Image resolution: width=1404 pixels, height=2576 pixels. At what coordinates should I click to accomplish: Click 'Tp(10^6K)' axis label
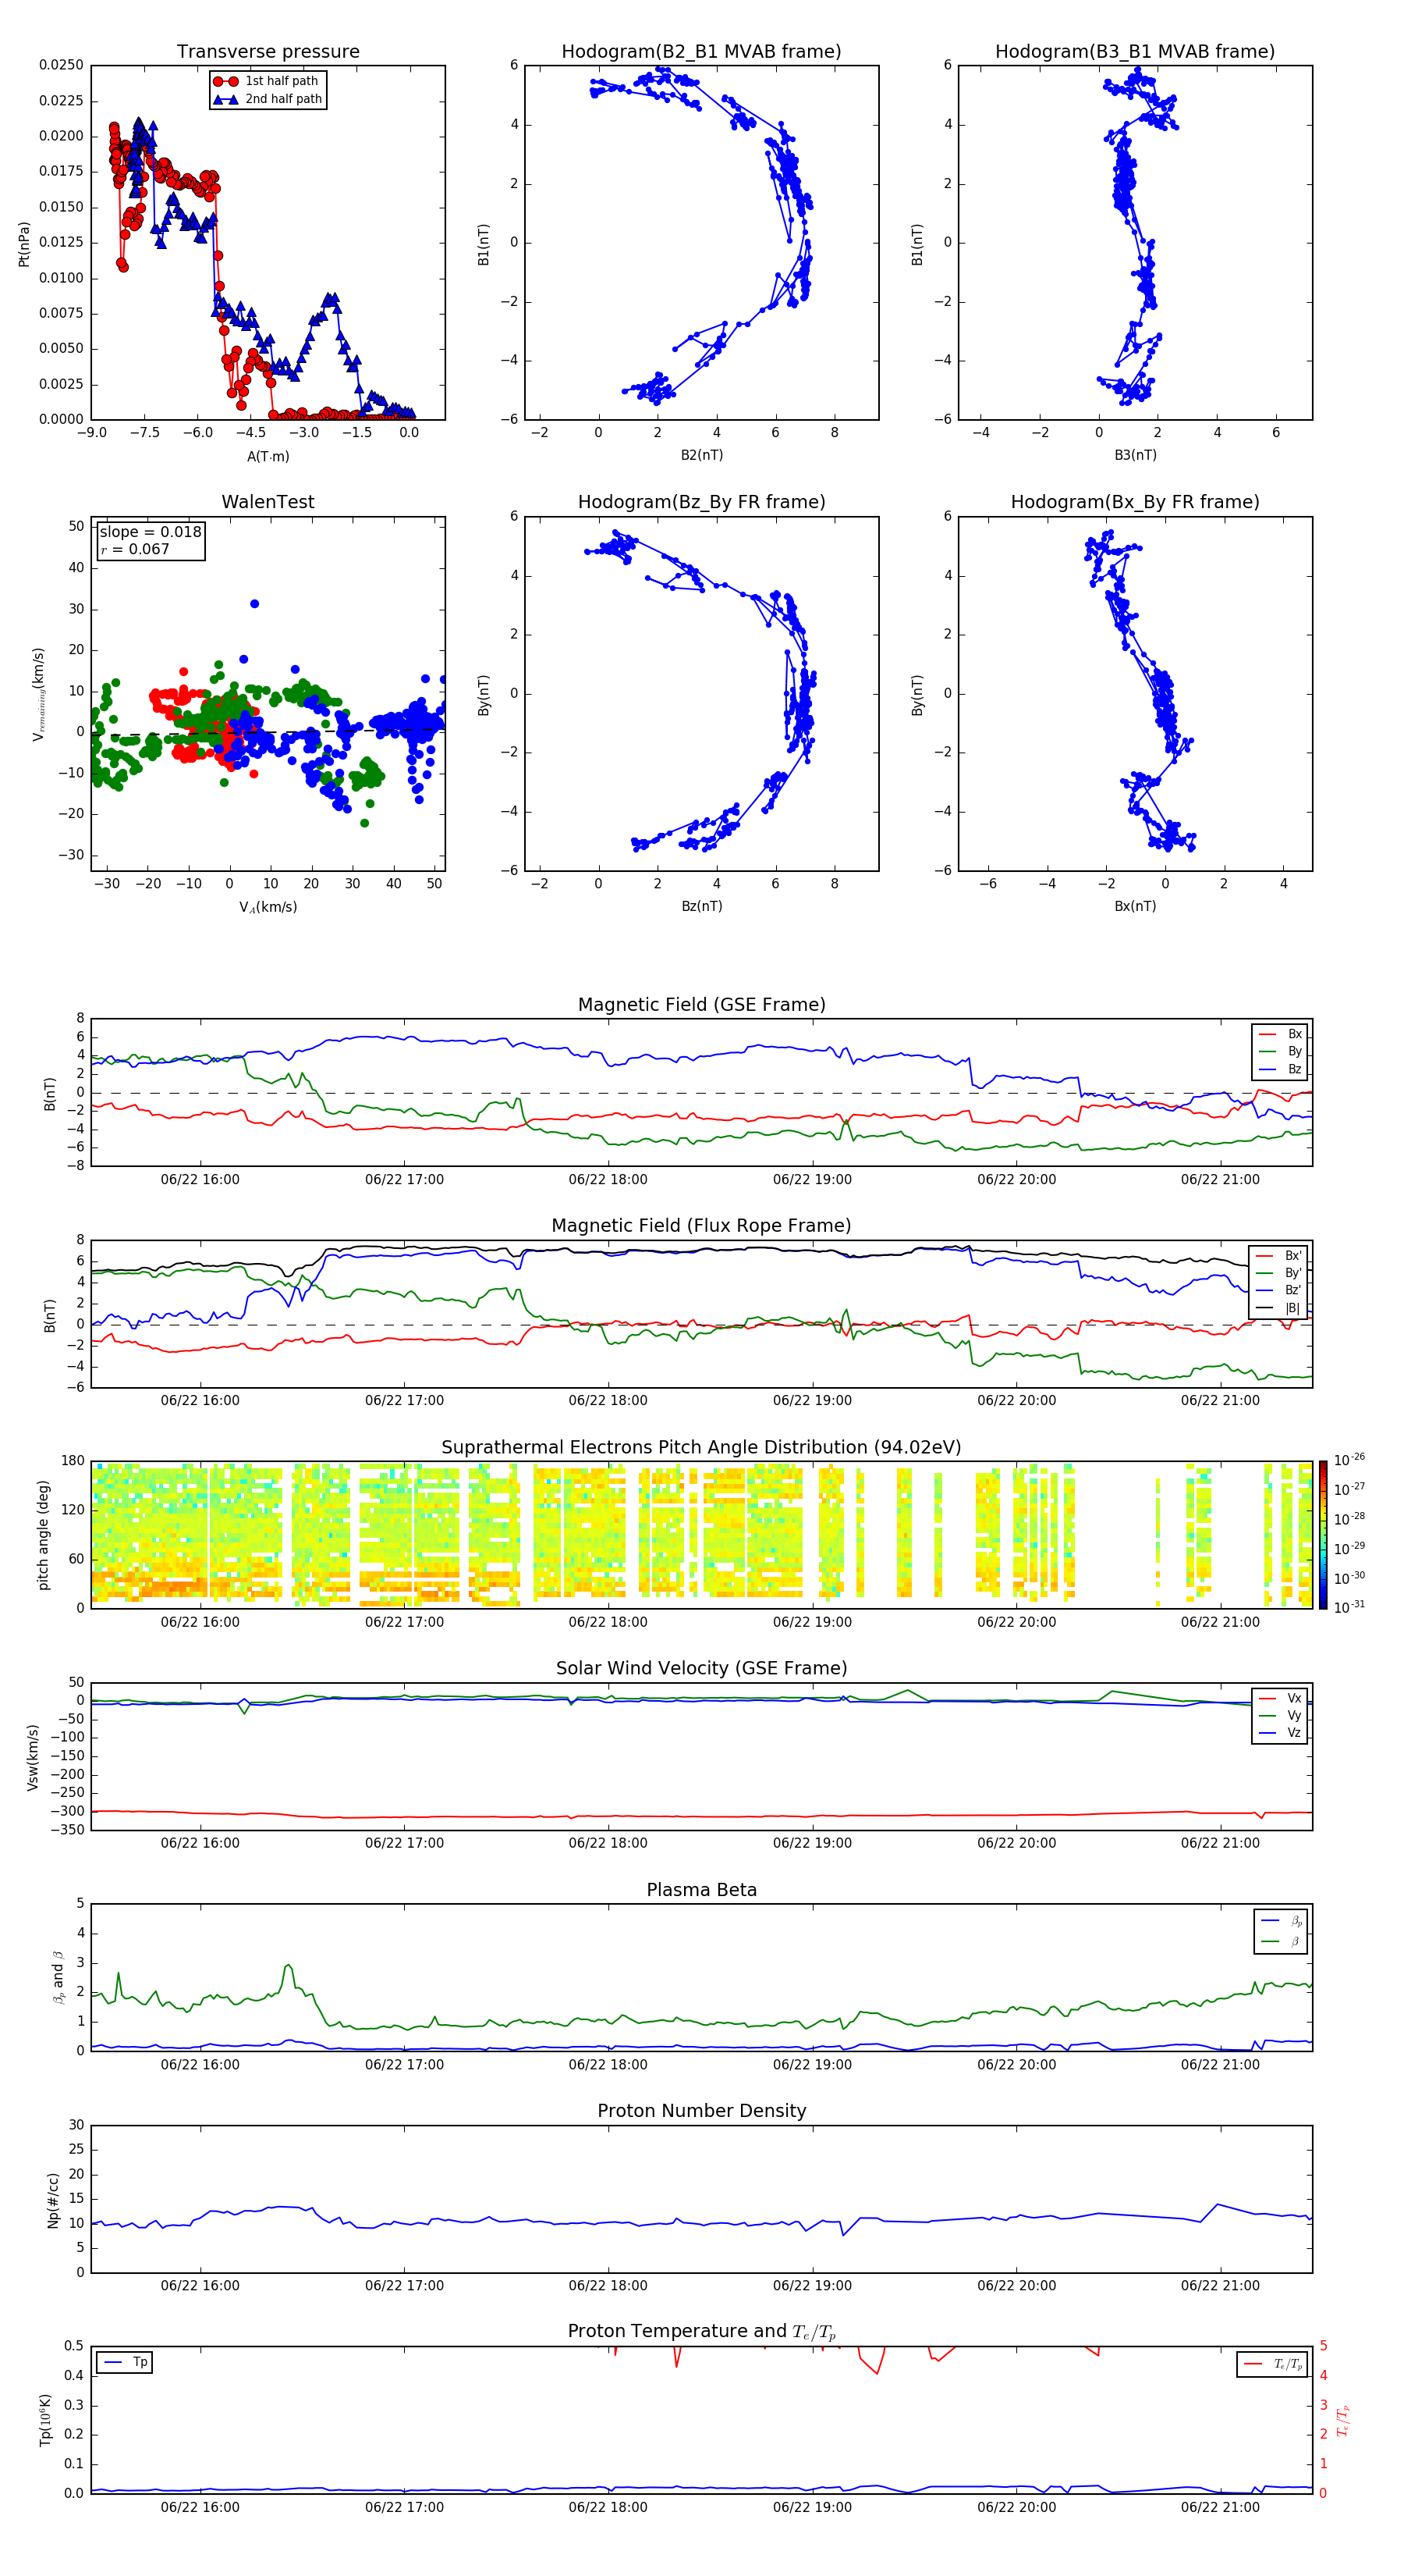point(45,2421)
